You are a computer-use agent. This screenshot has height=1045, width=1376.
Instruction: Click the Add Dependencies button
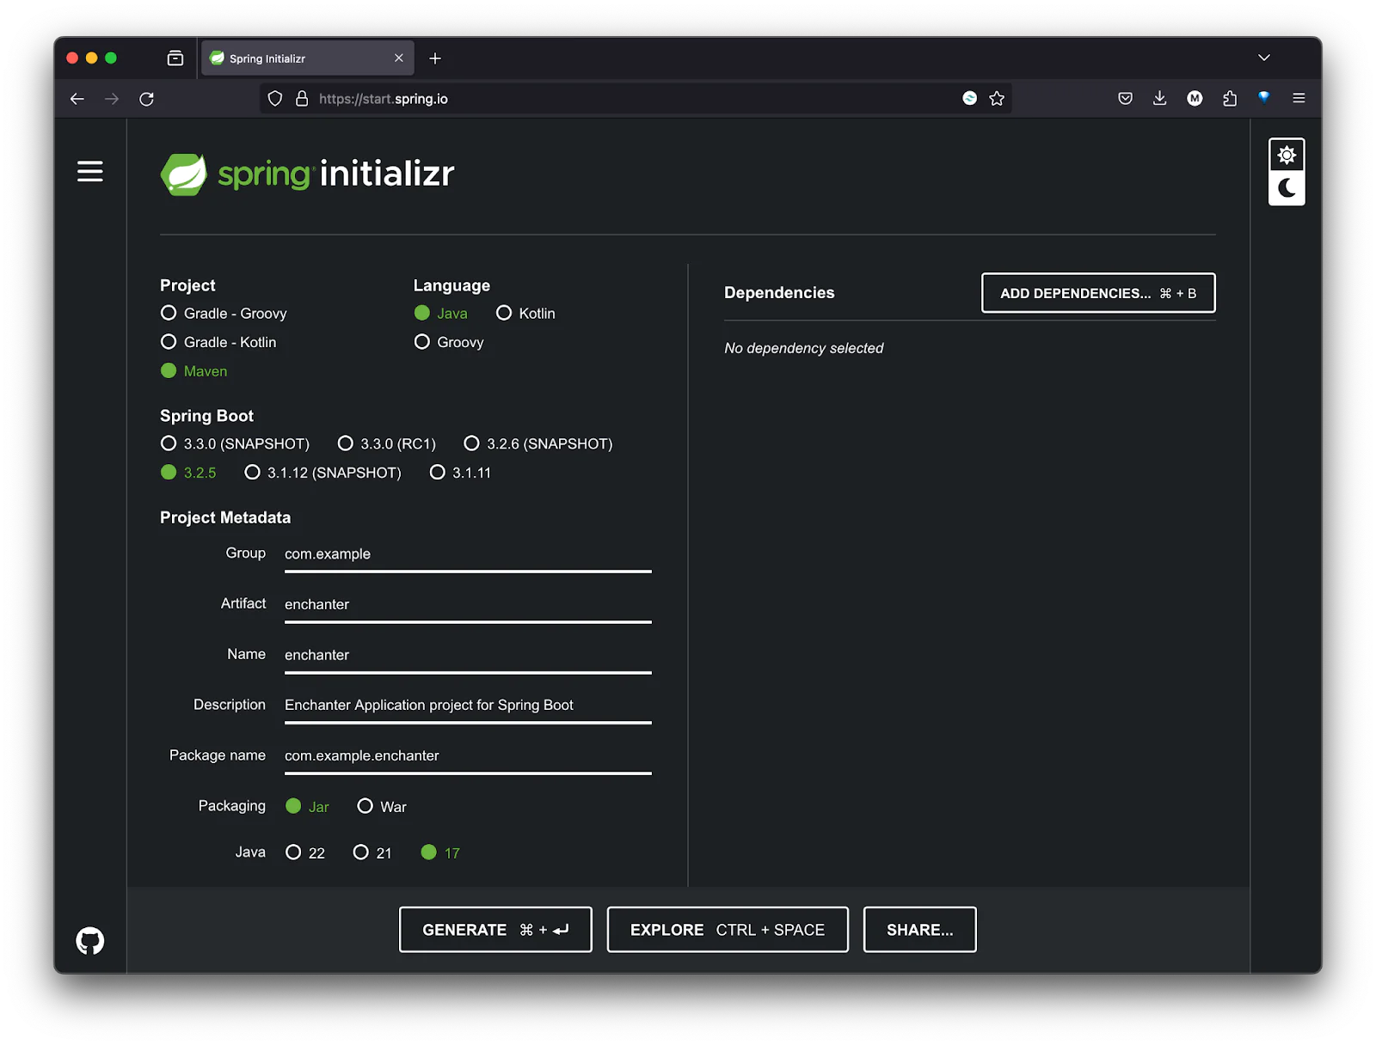(x=1098, y=293)
